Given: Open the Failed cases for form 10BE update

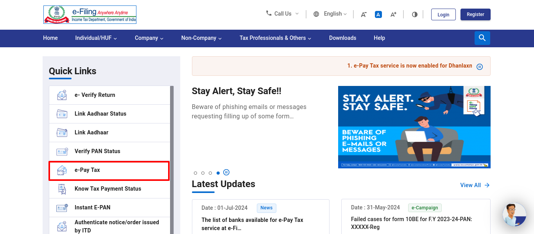Looking at the screenshot, I should click(412, 223).
